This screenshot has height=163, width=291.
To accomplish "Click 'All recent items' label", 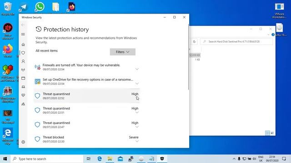I will [x=46, y=51].
